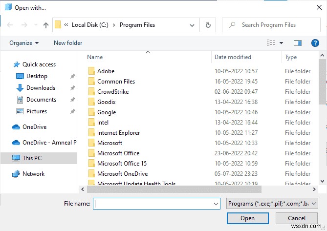This screenshot has width=327, height=231.
Task: Select the Microsoft folder name
Action: click(x=109, y=143)
